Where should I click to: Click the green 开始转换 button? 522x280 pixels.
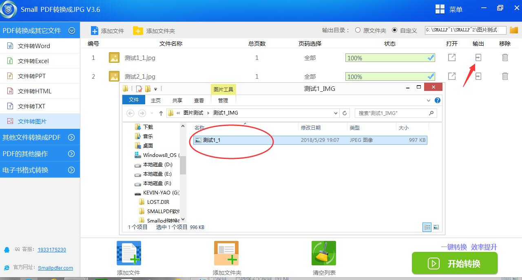[x=455, y=263]
